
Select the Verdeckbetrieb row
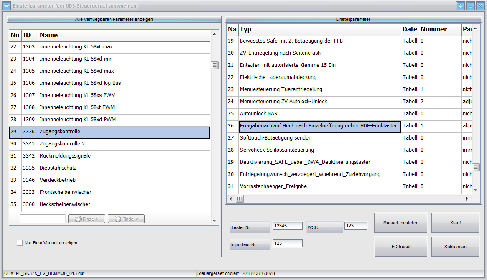tap(110, 180)
